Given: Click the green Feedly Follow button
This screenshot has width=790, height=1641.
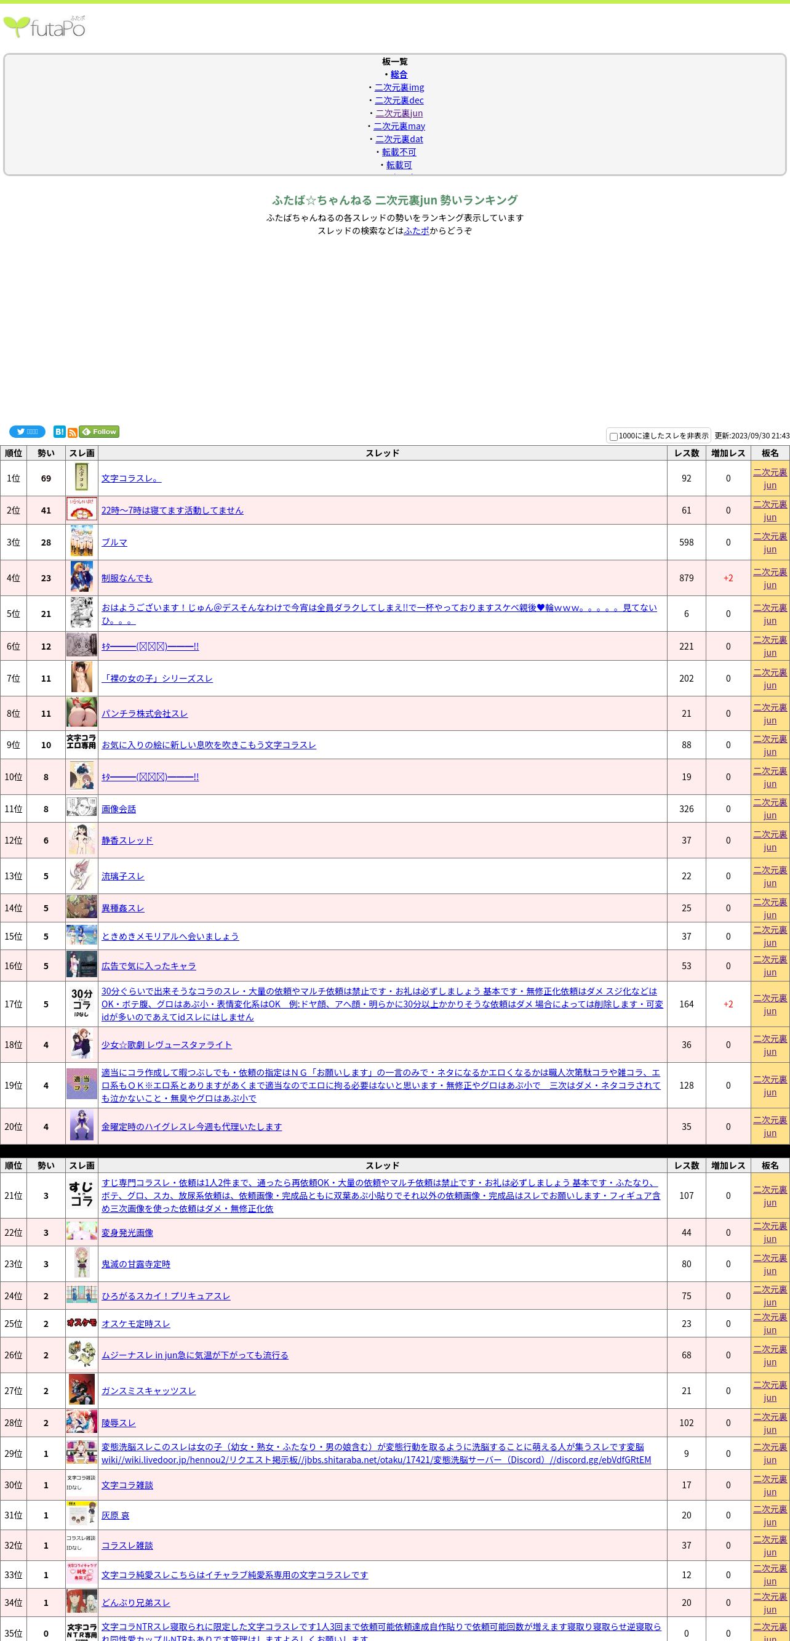Looking at the screenshot, I should 99,431.
